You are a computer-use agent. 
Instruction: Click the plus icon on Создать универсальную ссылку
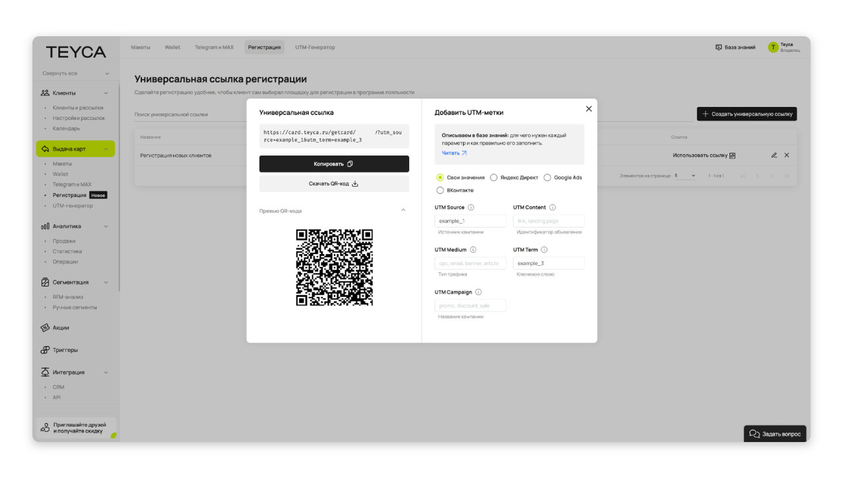coord(705,114)
